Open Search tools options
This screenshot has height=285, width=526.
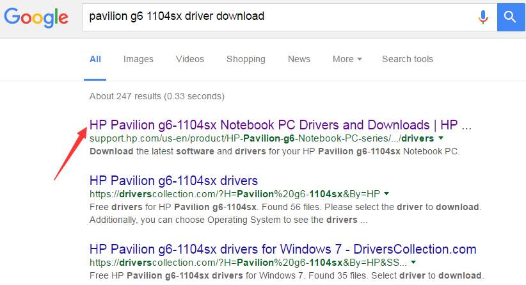[408, 59]
